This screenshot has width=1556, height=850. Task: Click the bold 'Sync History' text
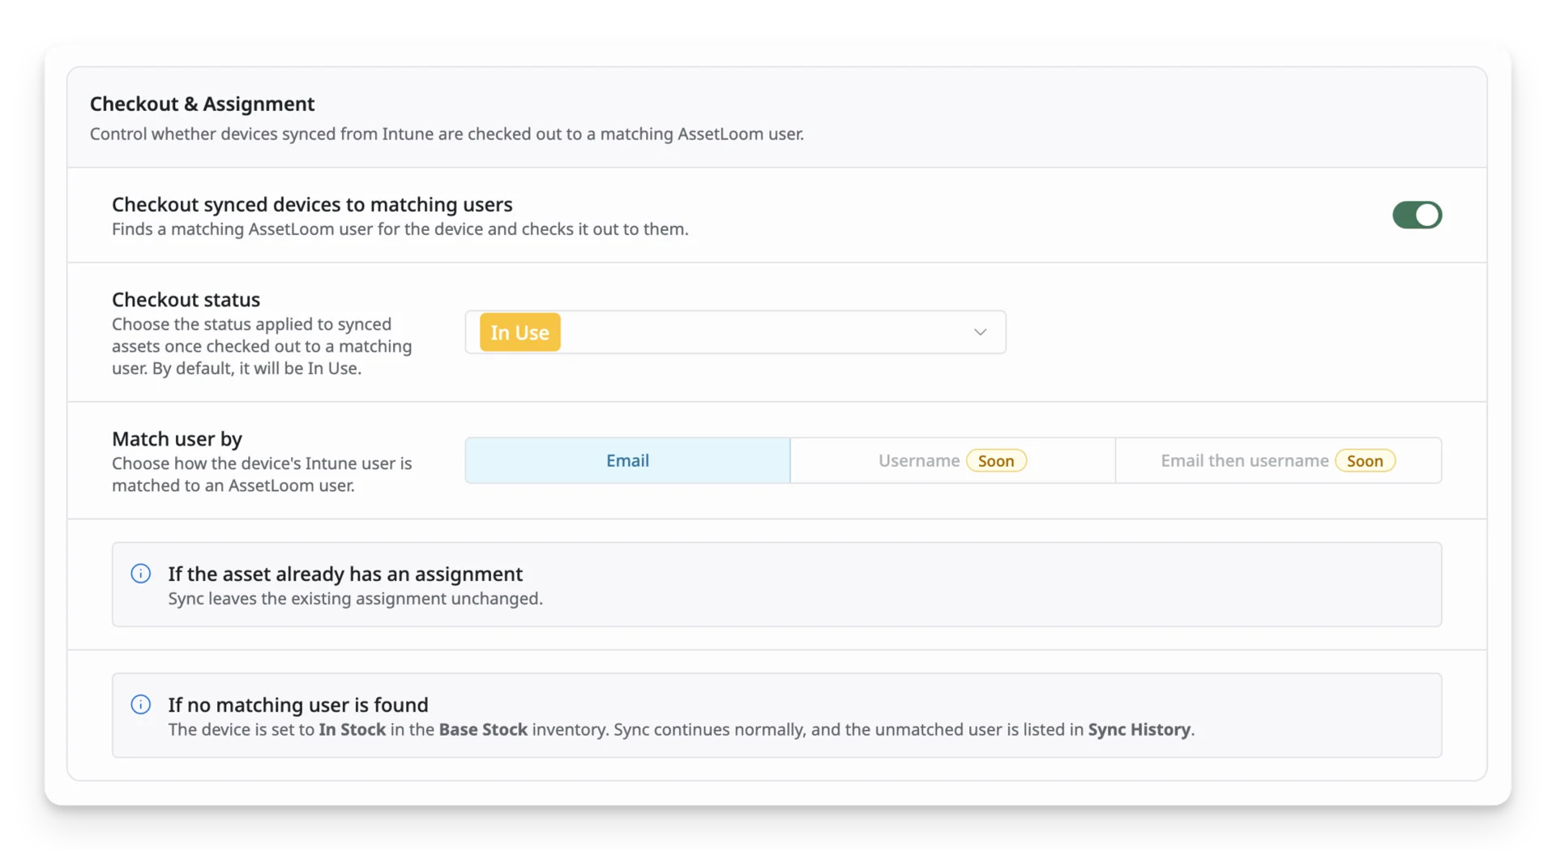click(1139, 729)
